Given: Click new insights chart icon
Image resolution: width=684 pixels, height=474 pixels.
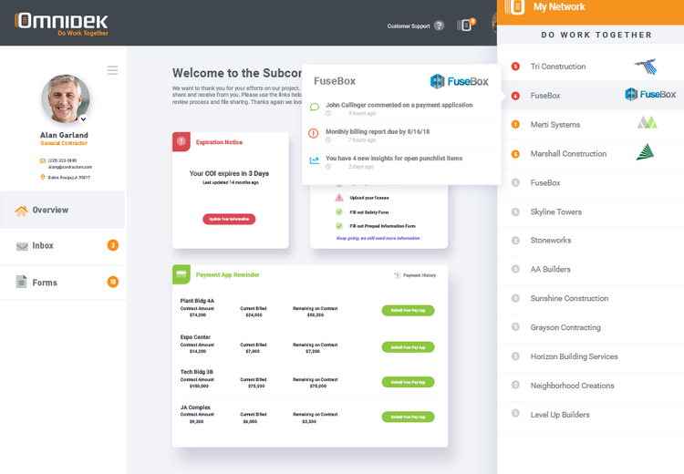Looking at the screenshot, I should pyautogui.click(x=314, y=160).
